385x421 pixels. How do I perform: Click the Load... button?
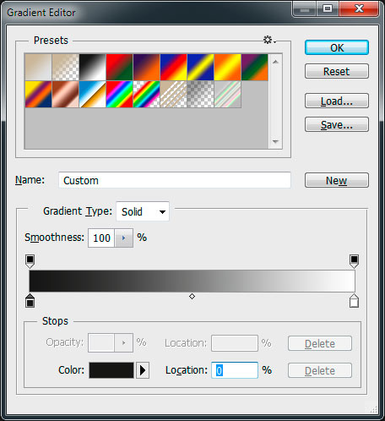coord(337,101)
